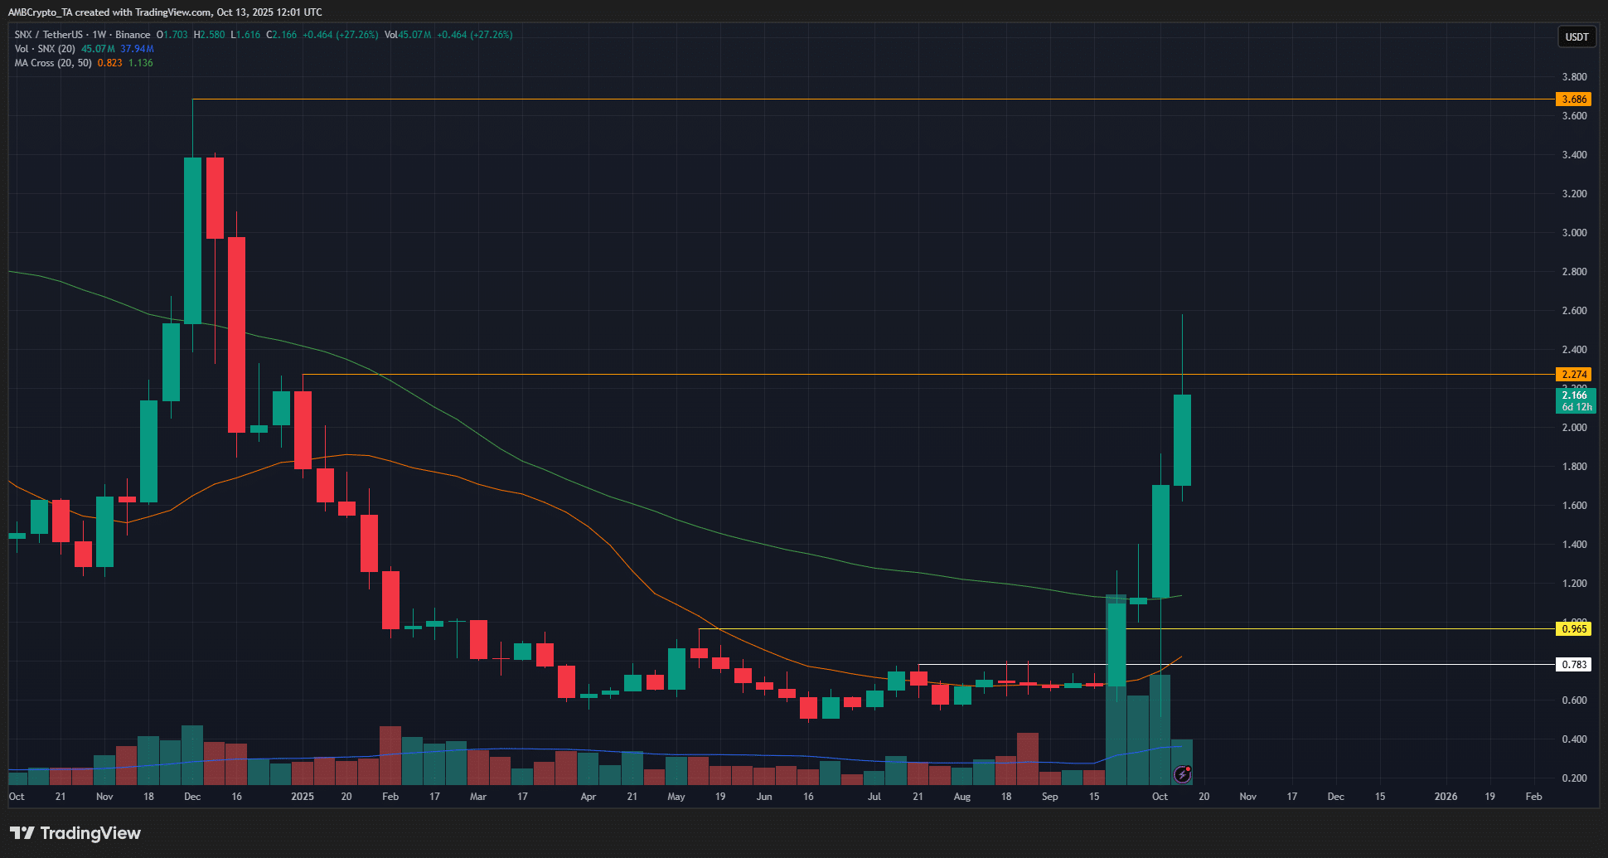
Task: Click the orange 0.823 MA value
Action: point(109,63)
